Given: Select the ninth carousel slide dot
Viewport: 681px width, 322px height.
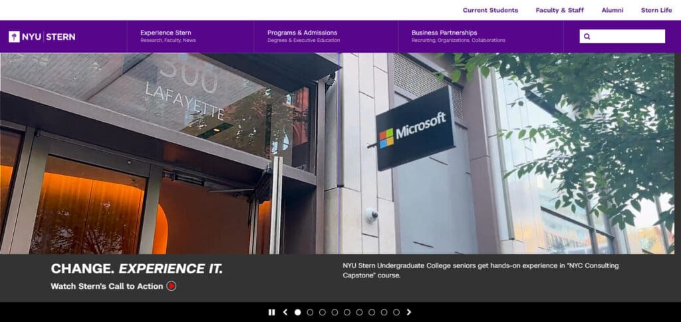Looking at the screenshot, I should [396, 312].
